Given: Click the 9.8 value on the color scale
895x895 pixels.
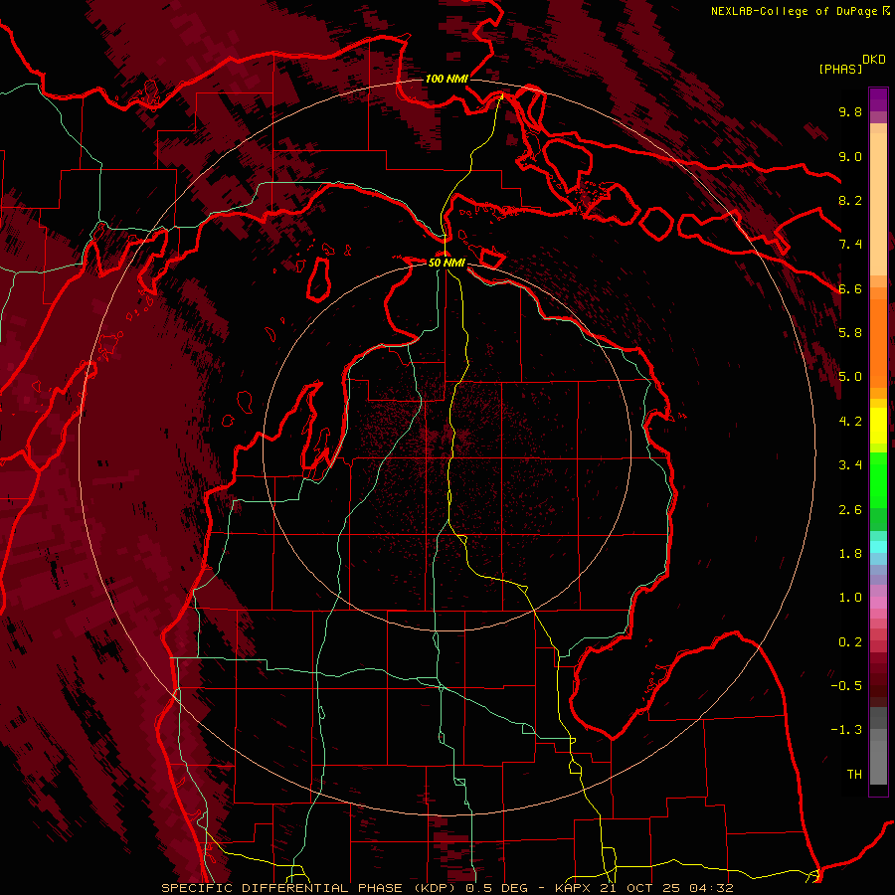Looking at the screenshot, I should 850,111.
